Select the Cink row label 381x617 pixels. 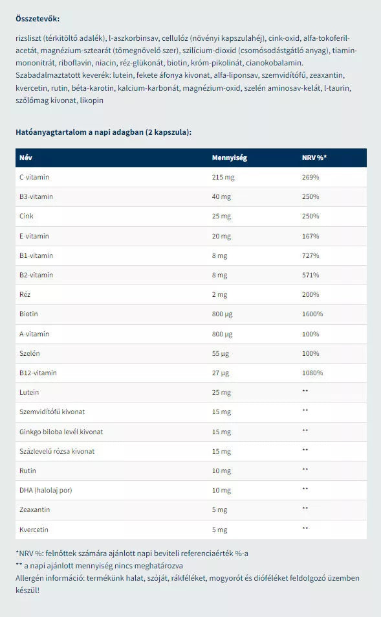click(x=27, y=216)
